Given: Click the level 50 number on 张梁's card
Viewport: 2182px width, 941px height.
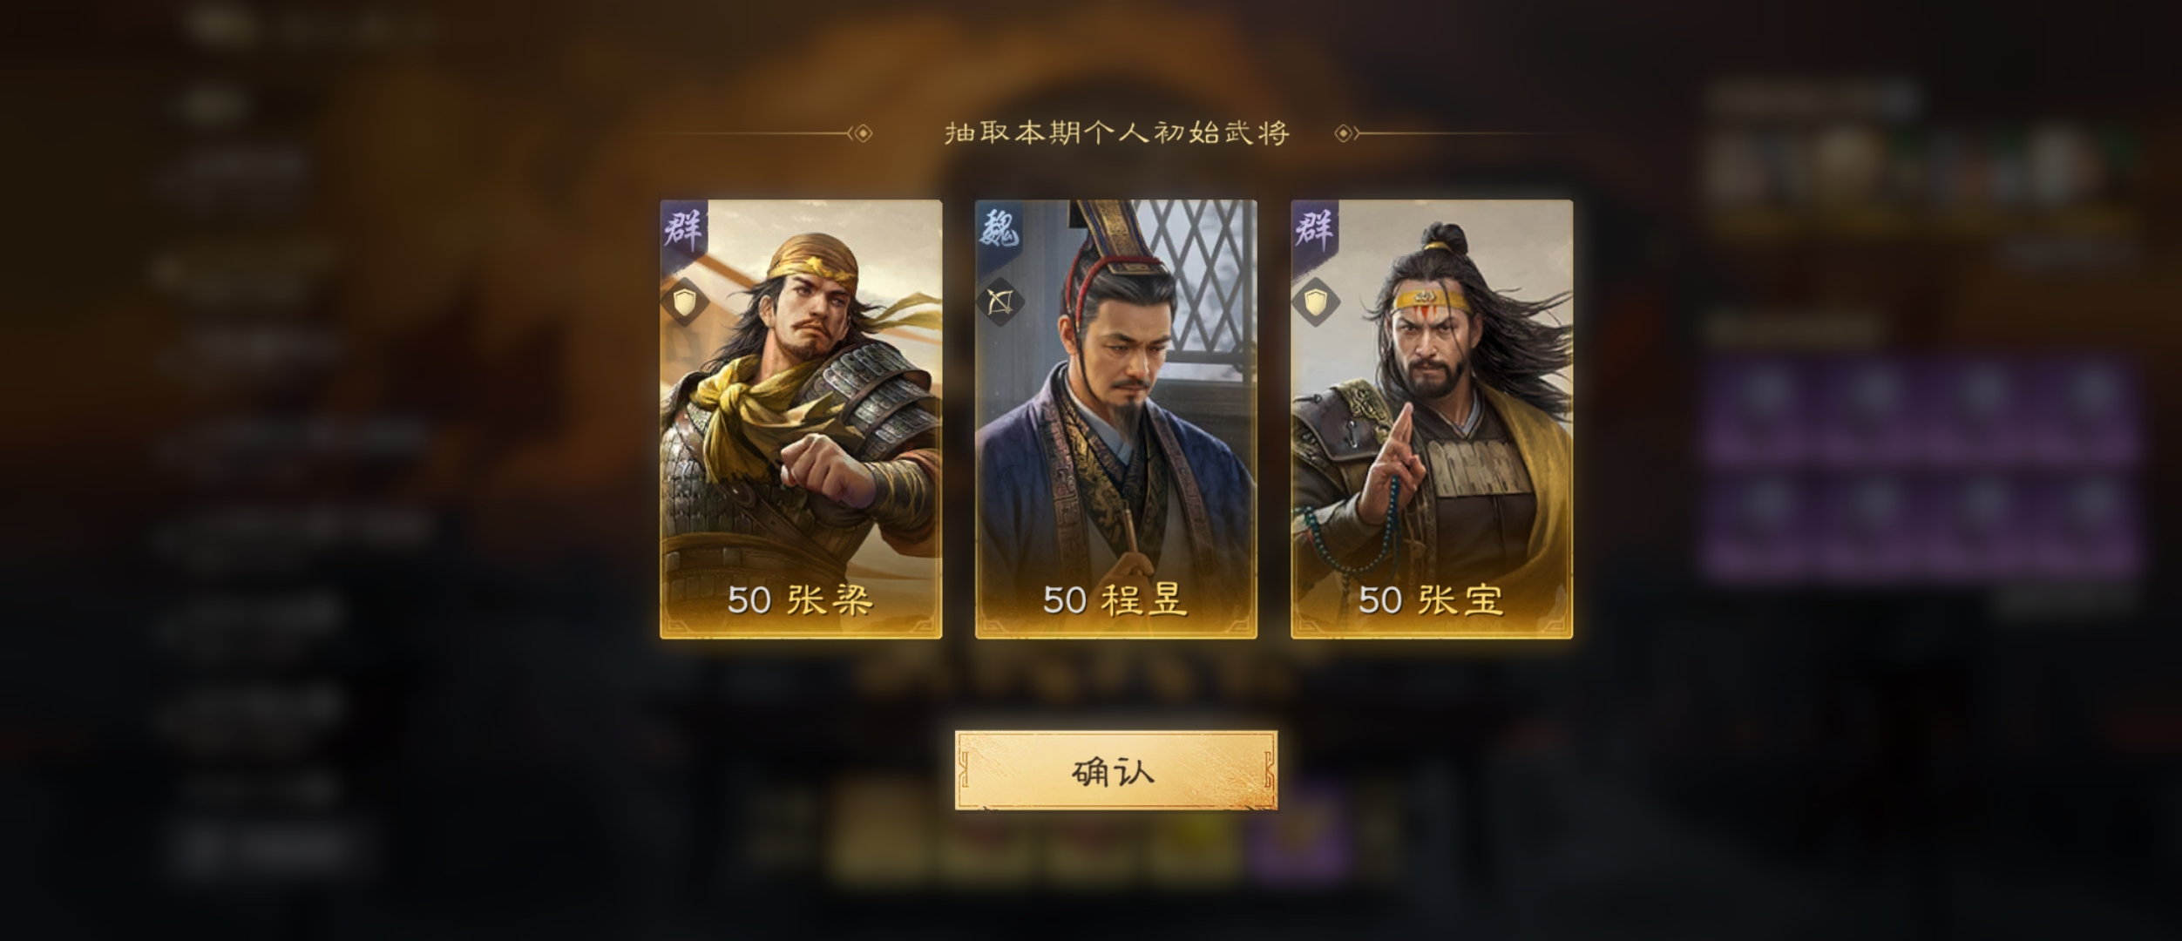Looking at the screenshot, I should tap(749, 600).
